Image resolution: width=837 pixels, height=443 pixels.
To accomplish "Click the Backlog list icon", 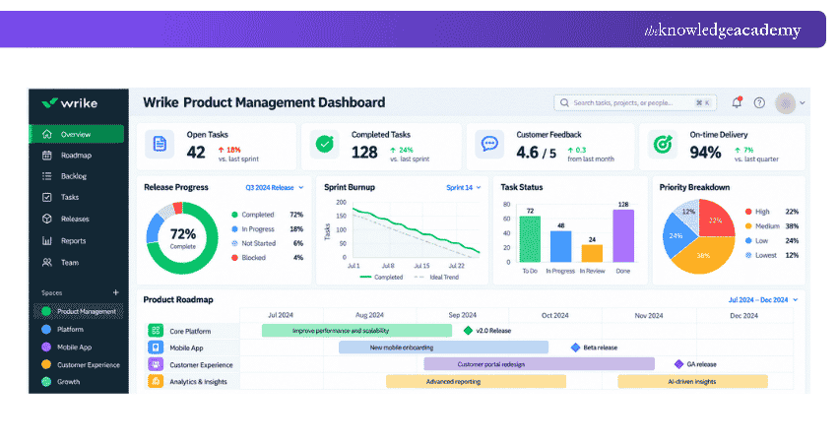I will click(x=47, y=176).
